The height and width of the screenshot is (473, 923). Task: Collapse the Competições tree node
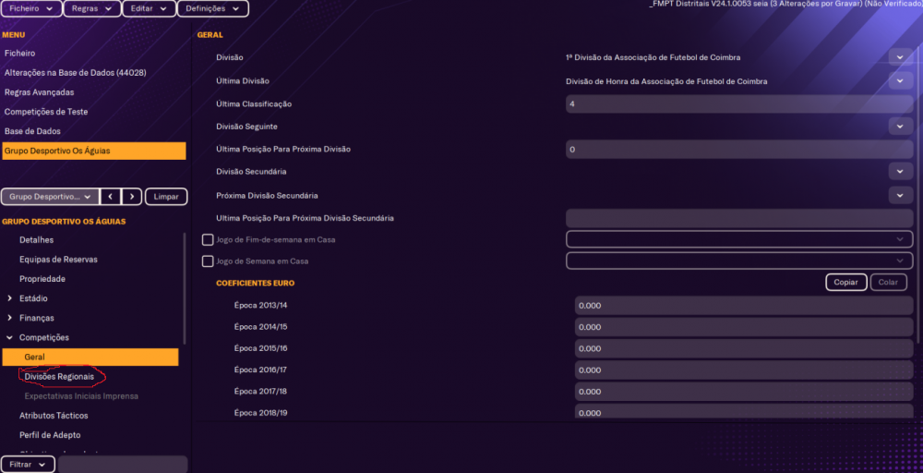[9, 337]
